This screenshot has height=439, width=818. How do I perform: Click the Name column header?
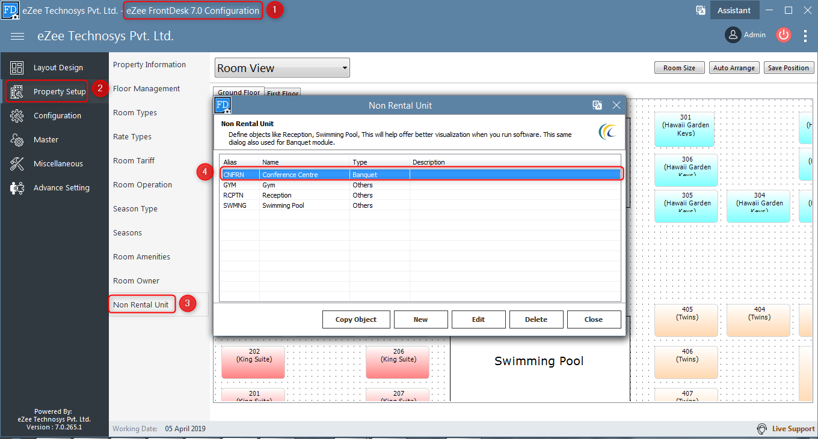coord(304,162)
